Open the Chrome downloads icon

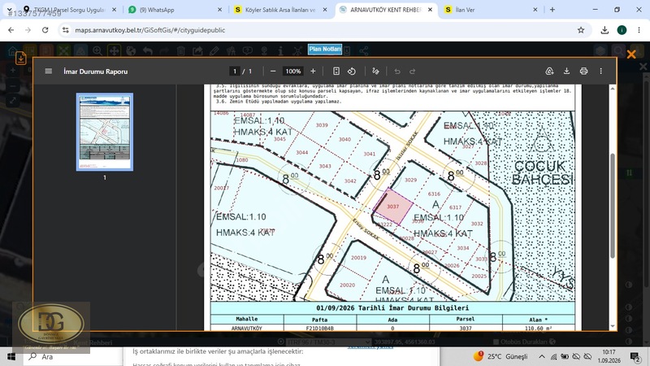pyautogui.click(x=604, y=30)
